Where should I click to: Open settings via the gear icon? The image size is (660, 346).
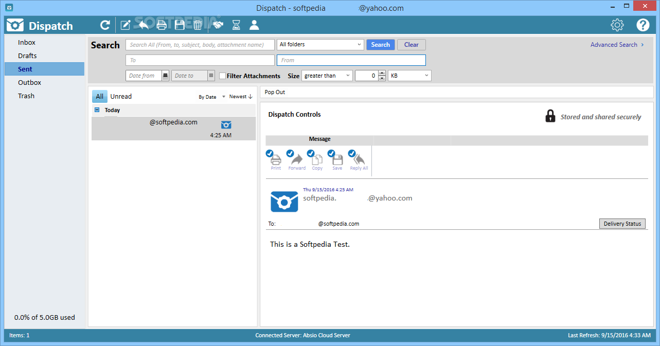pyautogui.click(x=617, y=25)
